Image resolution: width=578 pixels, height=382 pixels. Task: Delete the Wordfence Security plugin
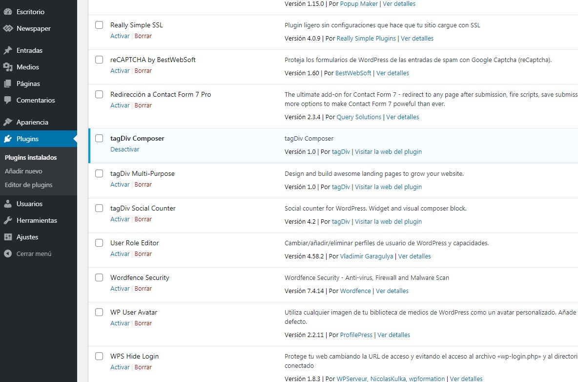(143, 288)
